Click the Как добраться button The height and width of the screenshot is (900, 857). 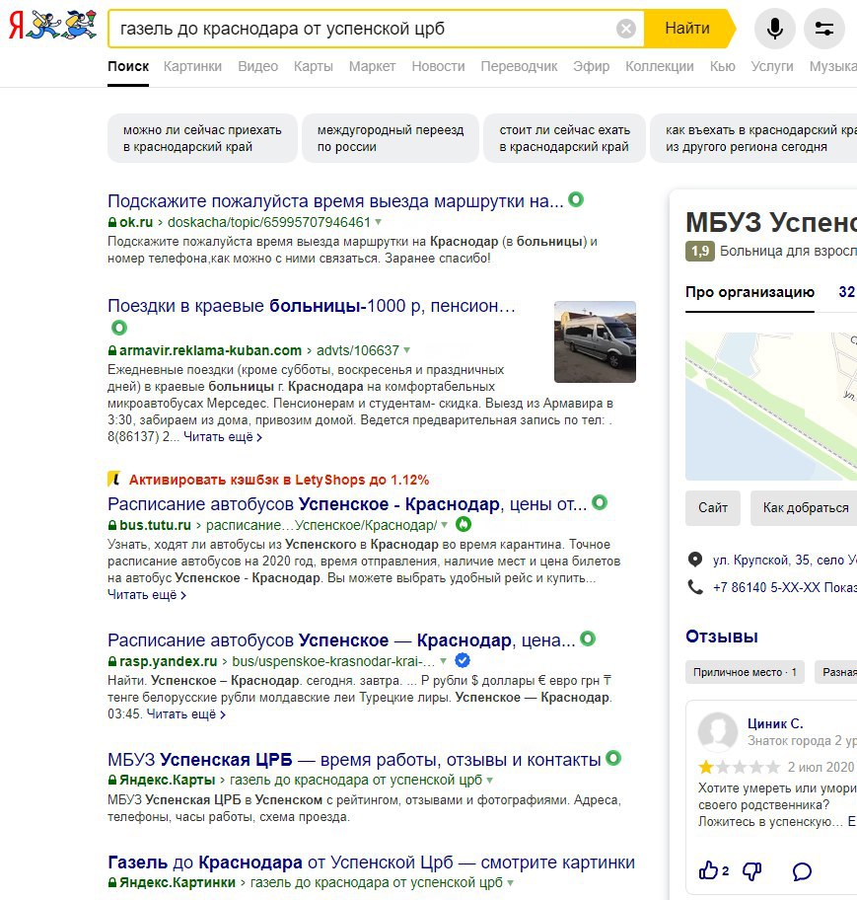804,508
